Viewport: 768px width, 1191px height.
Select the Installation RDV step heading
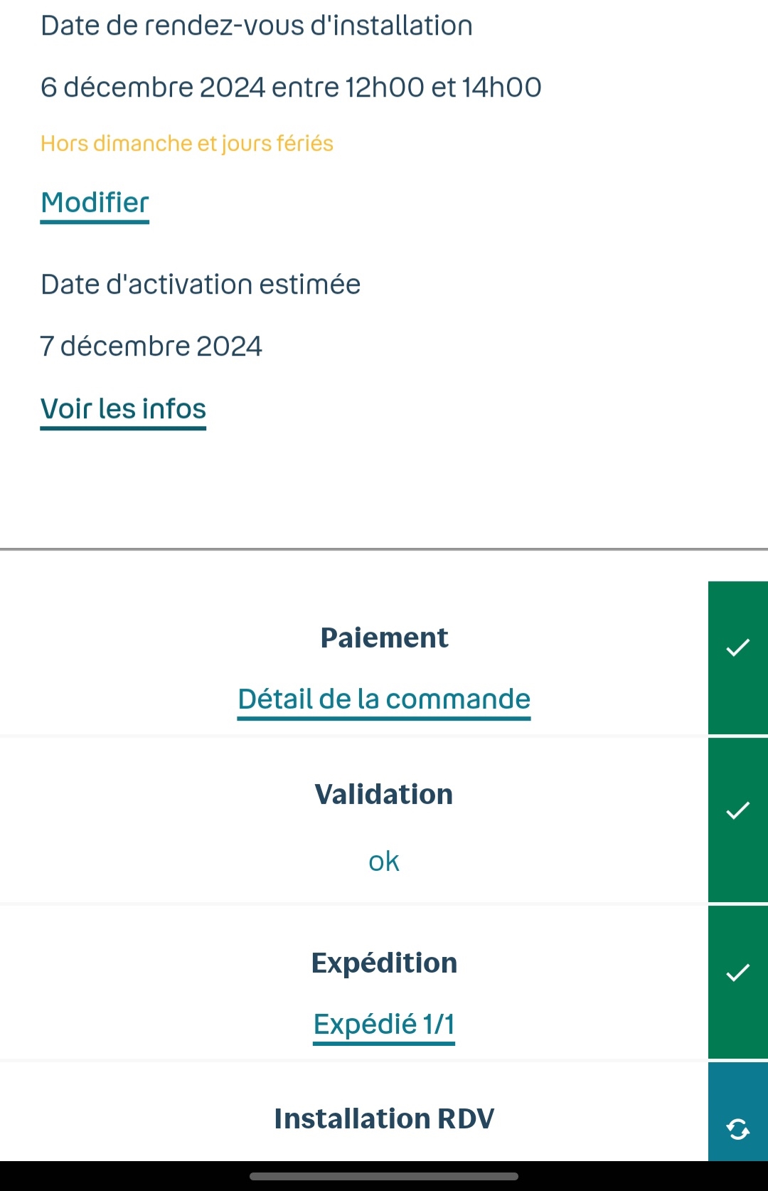pyautogui.click(x=384, y=1118)
